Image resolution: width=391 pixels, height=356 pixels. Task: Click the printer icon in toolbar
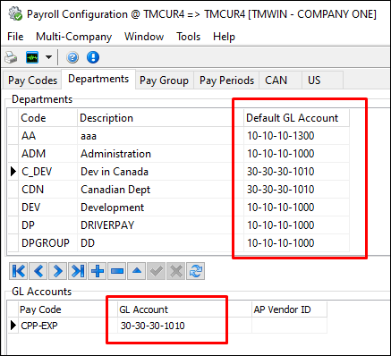click(x=11, y=57)
